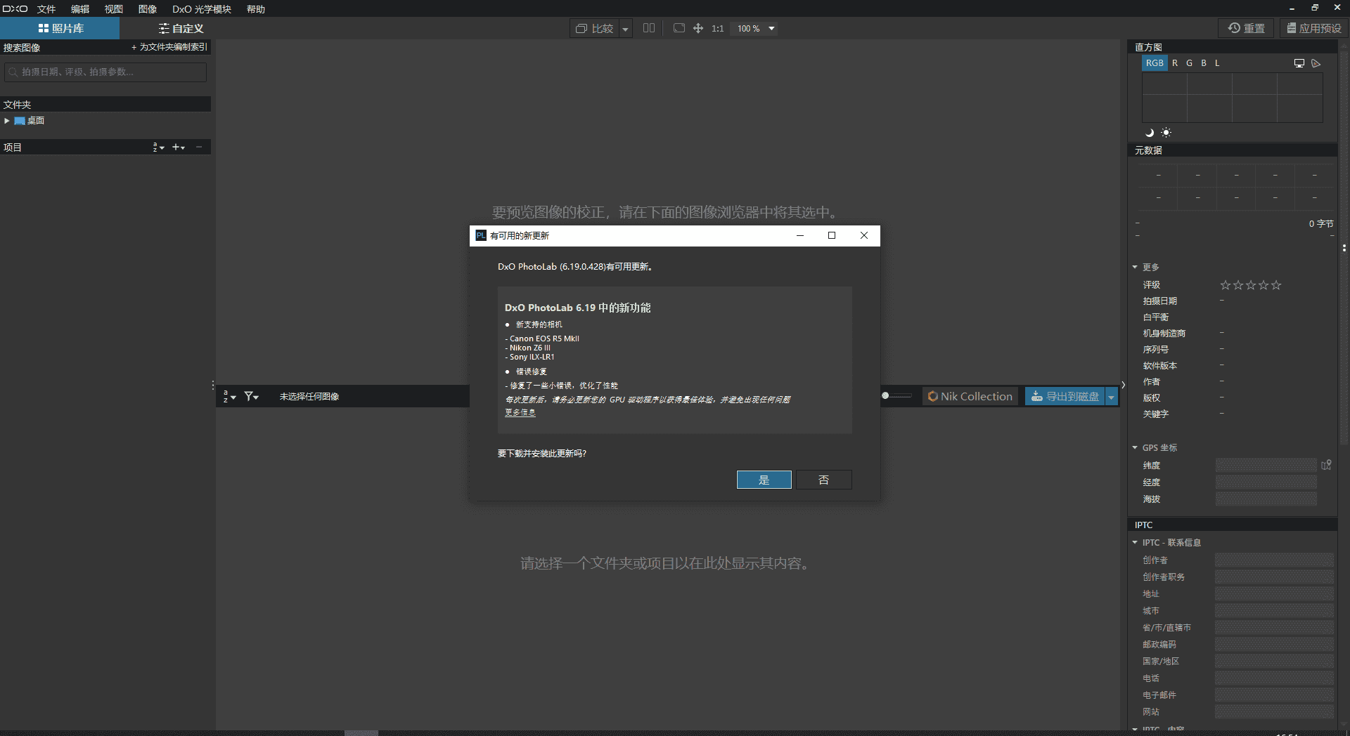Select the pan/move tool icon

698,28
